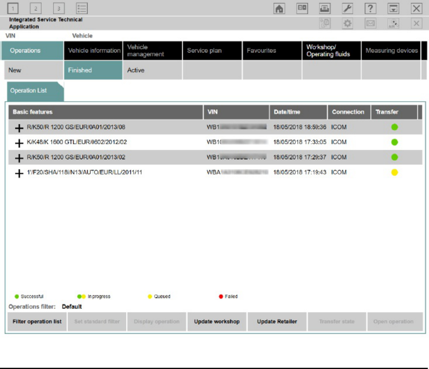The width and height of the screenshot is (429, 369).
Task: Click the minimize-to-tray window icon
Action: click(393, 9)
